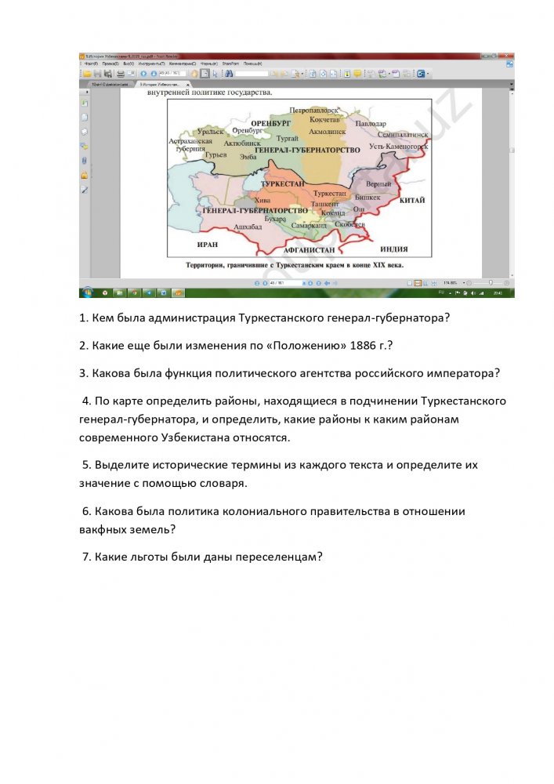554x784 pixels.
Task: Open the Comments menu (Комментарии)
Action: [183, 64]
